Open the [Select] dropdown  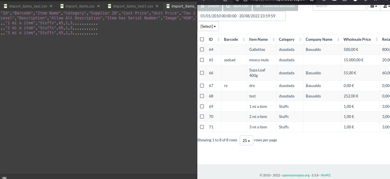pyautogui.click(x=208, y=26)
